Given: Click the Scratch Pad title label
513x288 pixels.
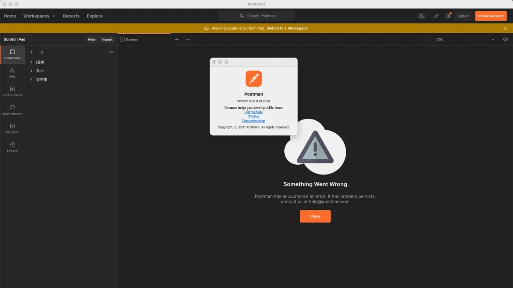Looking at the screenshot, I should tap(15, 39).
